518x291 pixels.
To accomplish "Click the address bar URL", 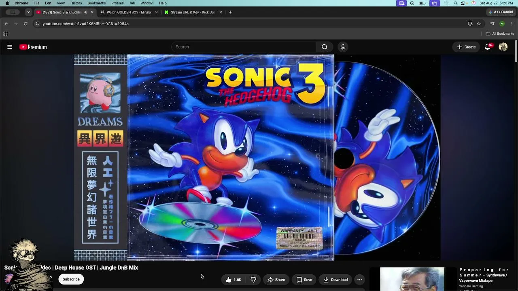I will [x=86, y=23].
